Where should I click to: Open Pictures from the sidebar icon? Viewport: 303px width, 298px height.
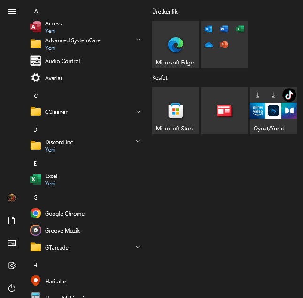12,243
